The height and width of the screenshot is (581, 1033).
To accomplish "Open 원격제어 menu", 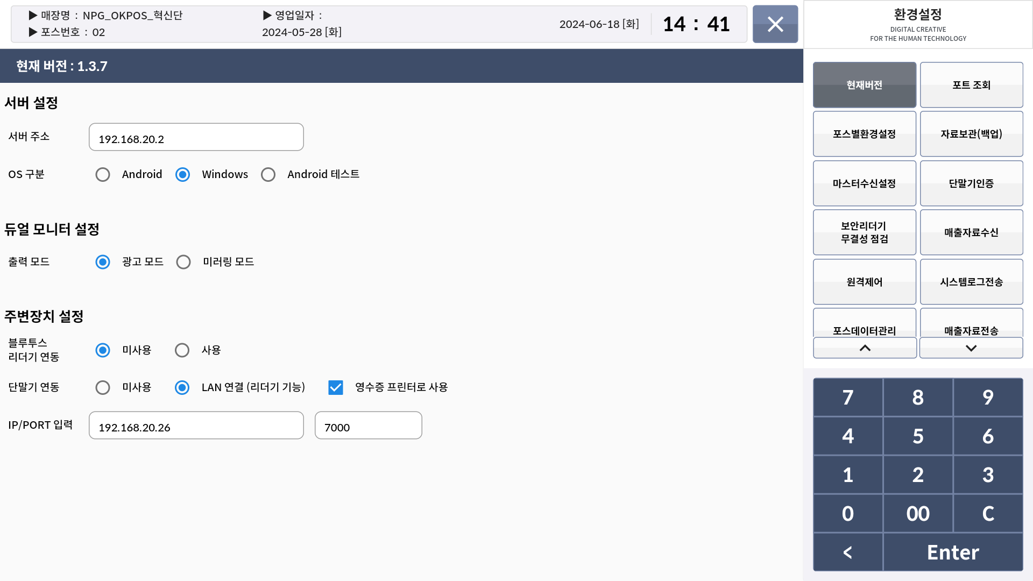I will (864, 282).
